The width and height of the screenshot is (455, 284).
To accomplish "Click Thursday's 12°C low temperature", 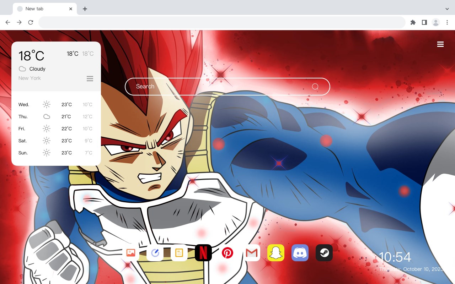I will [x=87, y=116].
